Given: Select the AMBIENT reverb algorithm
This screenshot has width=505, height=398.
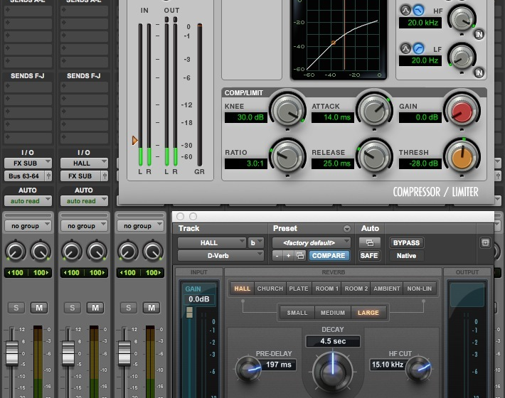Looking at the screenshot, I should [x=386, y=289].
